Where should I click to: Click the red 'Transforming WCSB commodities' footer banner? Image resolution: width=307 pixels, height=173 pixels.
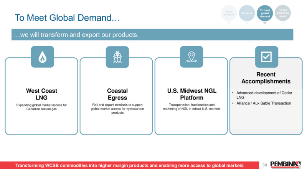coord(129,165)
